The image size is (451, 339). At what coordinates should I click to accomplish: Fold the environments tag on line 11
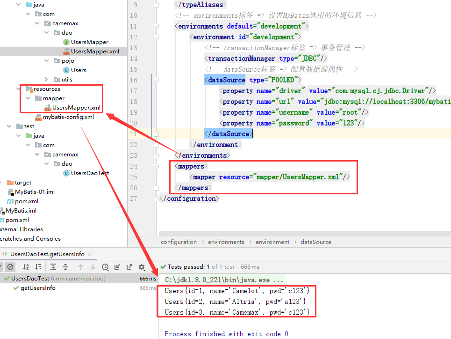click(156, 26)
